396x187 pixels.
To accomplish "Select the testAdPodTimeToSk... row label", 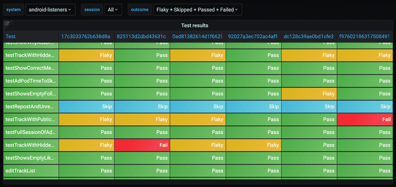I will point(31,81).
